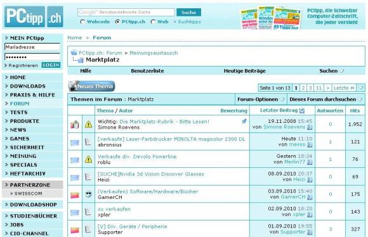Open the Dieses Forum durchsuchen dropdown
Image resolution: width=368 pixels, height=237 pixels.
(x=325, y=99)
